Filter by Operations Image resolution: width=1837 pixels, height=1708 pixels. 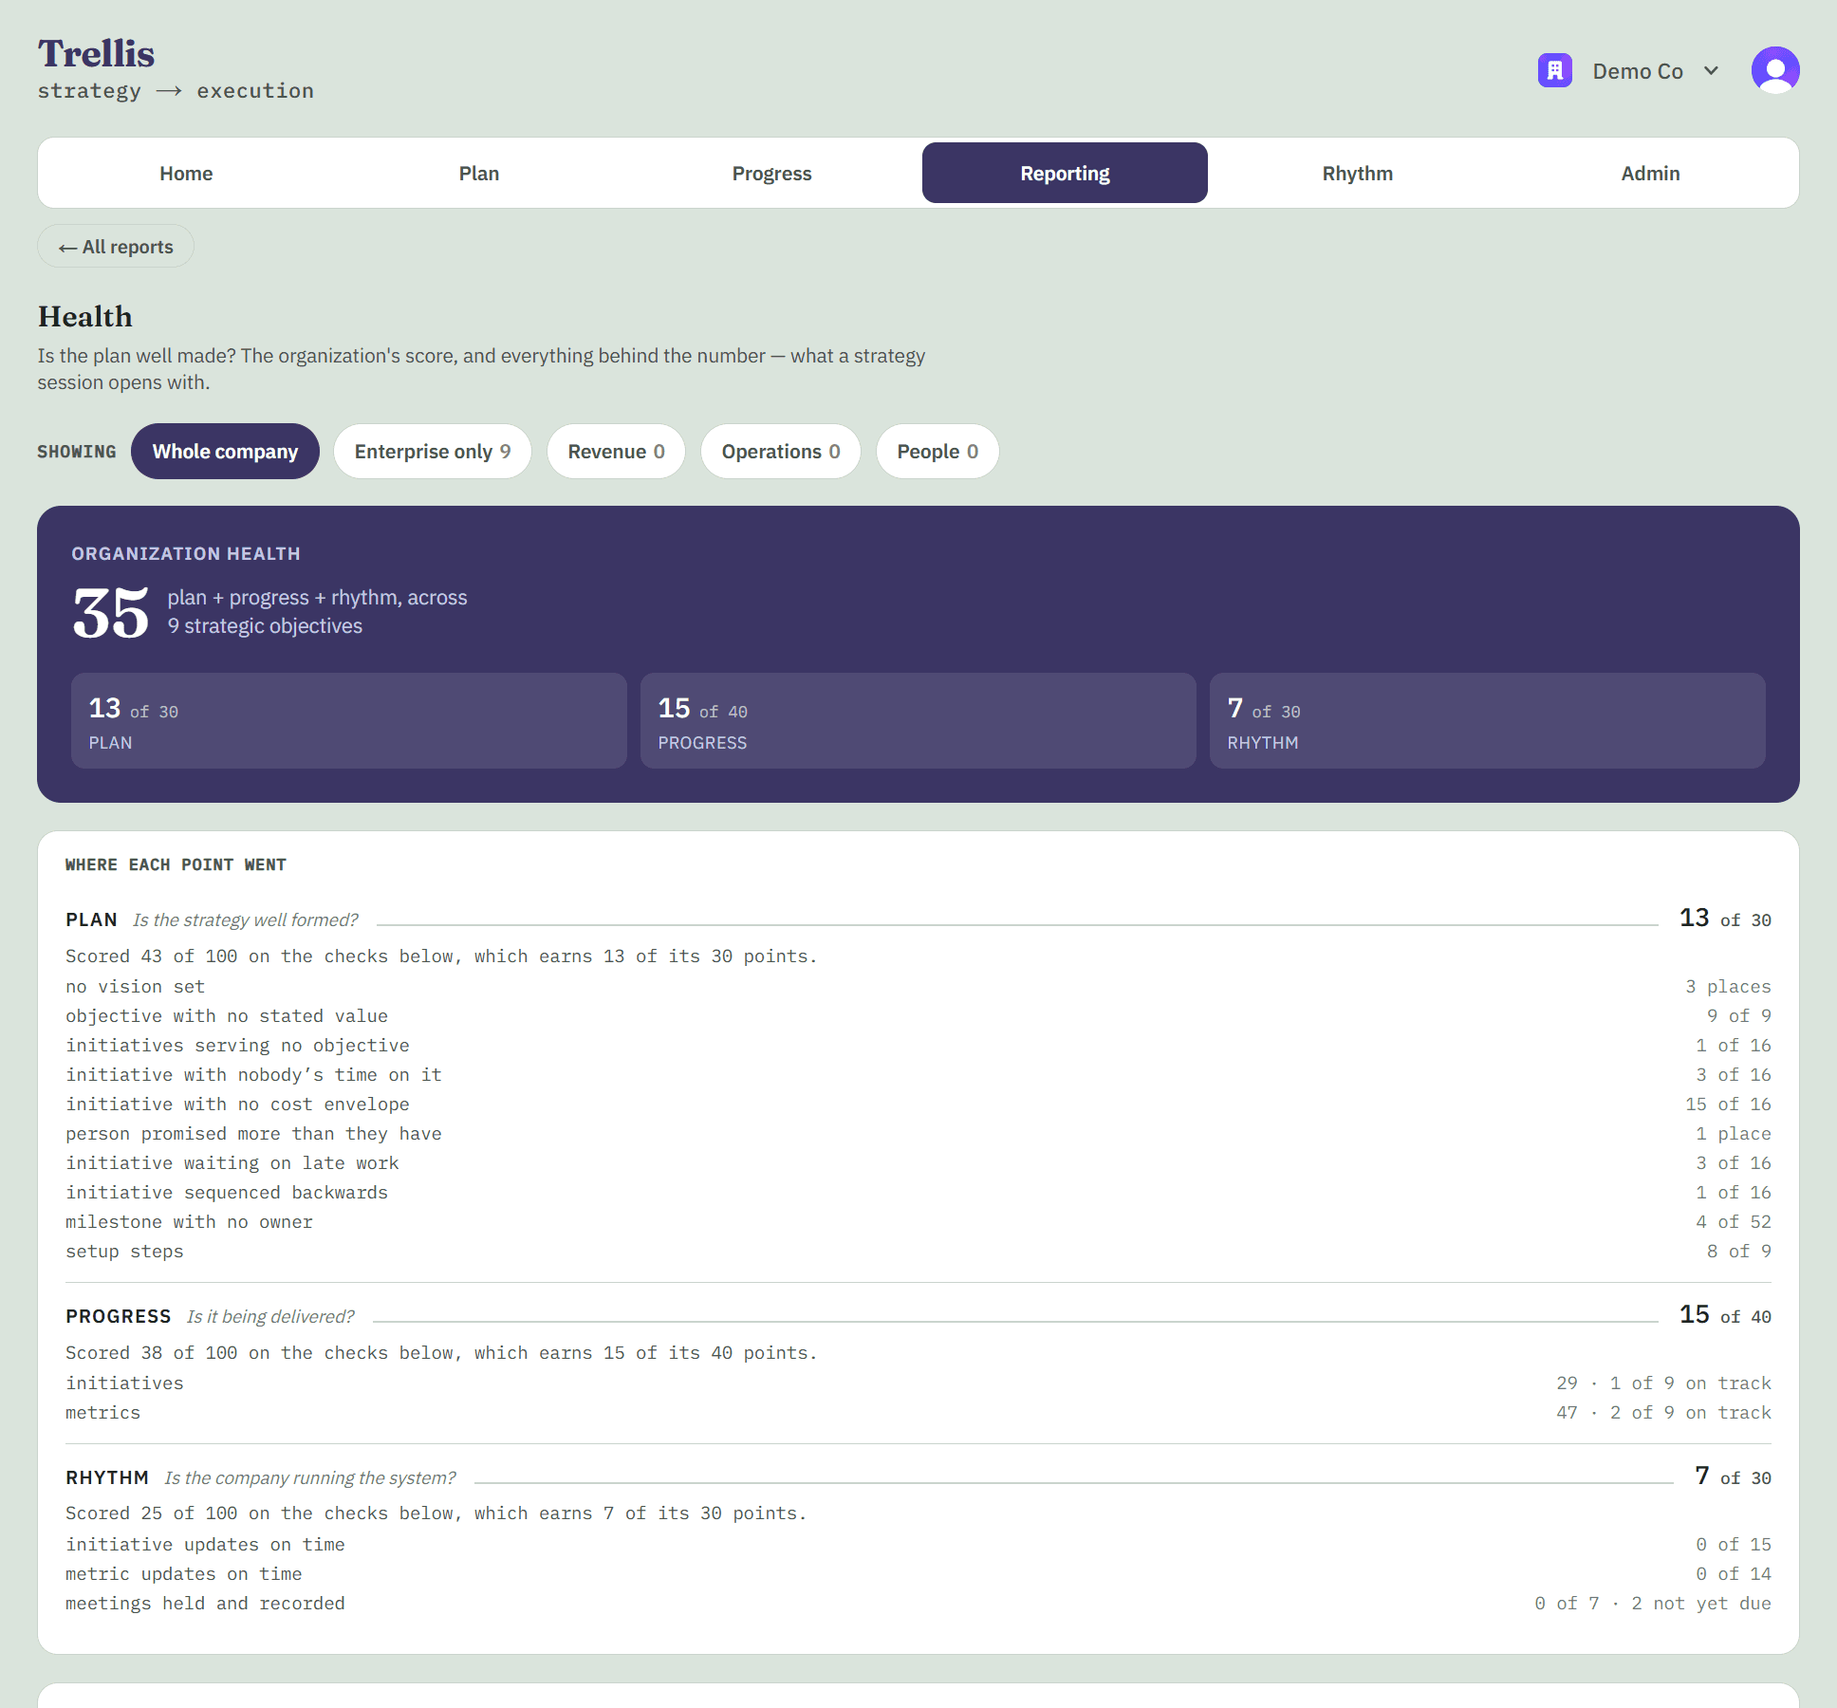tap(781, 452)
